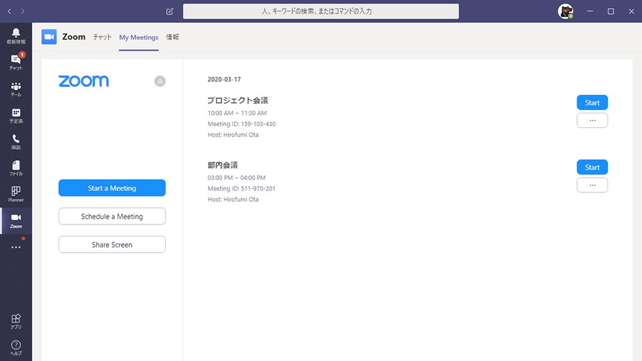Open the Planner app icon

click(16, 194)
